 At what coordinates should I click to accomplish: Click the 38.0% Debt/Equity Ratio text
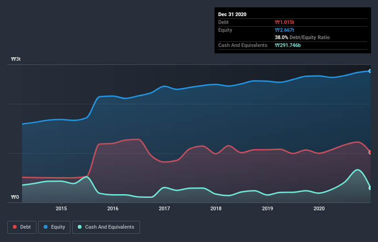point(302,37)
